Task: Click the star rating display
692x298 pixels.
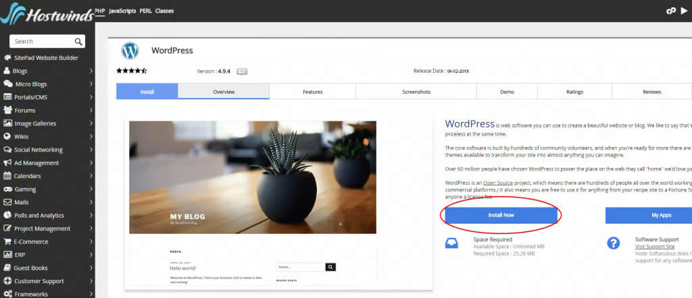Action: click(x=132, y=70)
